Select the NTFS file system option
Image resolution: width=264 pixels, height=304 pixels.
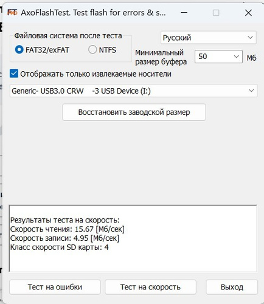coord(92,50)
